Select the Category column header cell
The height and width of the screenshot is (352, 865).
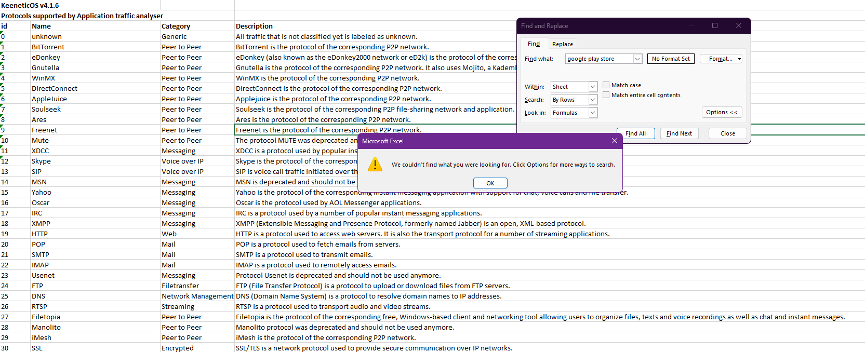[x=197, y=26]
